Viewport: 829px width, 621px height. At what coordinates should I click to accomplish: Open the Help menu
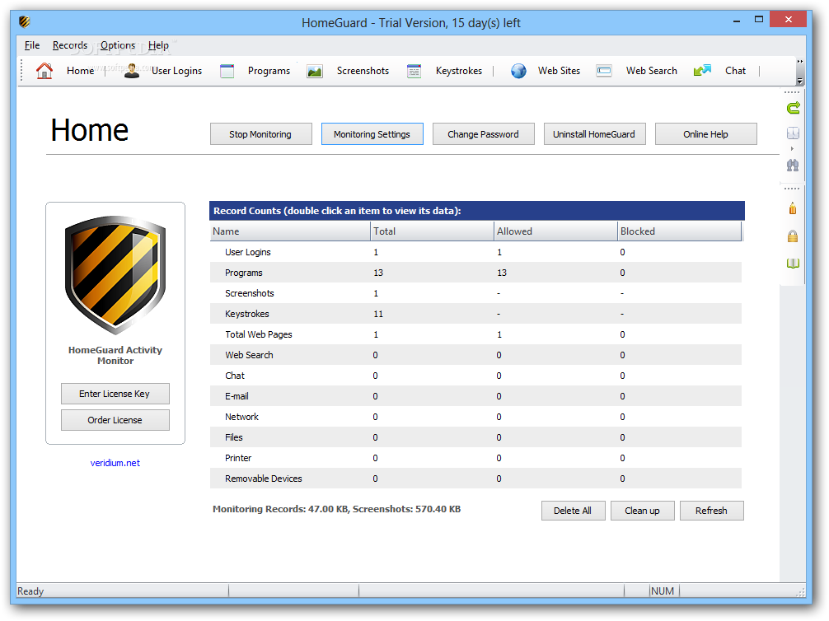158,45
